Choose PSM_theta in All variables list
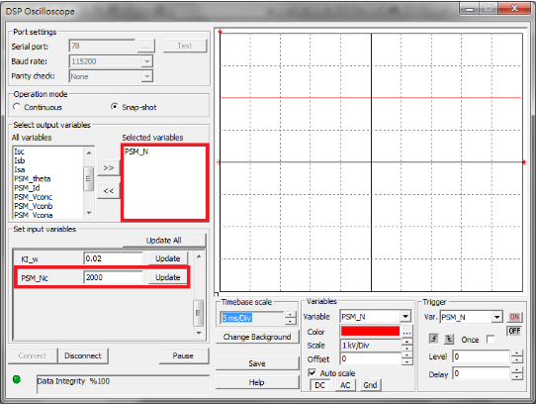Screen dimensions: 536x405 tap(32, 178)
